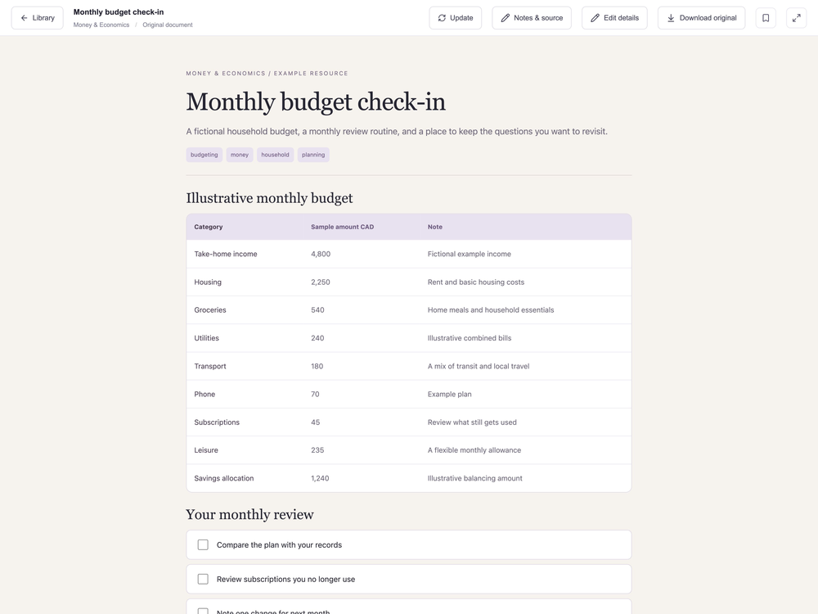The width and height of the screenshot is (818, 614).
Task: Select the budgeting tag
Action: click(204, 155)
